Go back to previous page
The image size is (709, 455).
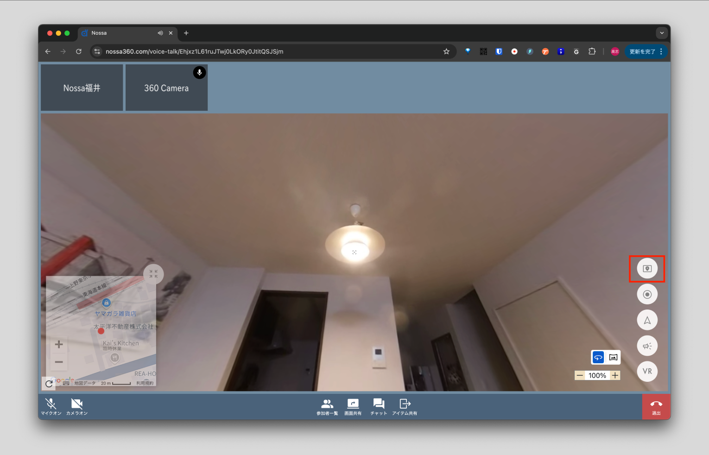pos(48,51)
